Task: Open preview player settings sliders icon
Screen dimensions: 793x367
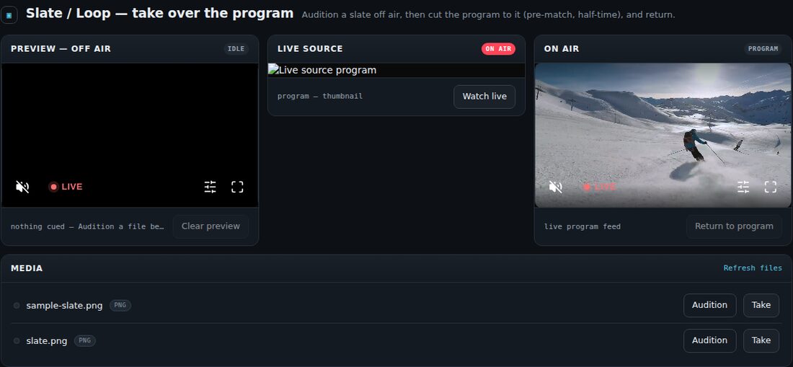Action: pyautogui.click(x=210, y=187)
